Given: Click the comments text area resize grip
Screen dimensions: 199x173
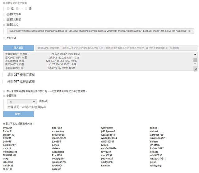Looking at the screenshot, I should [x=196, y=69].
